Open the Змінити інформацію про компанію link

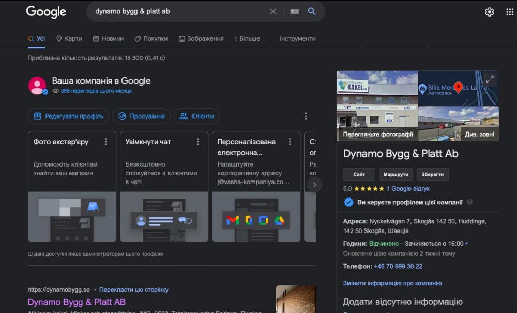point(392,283)
